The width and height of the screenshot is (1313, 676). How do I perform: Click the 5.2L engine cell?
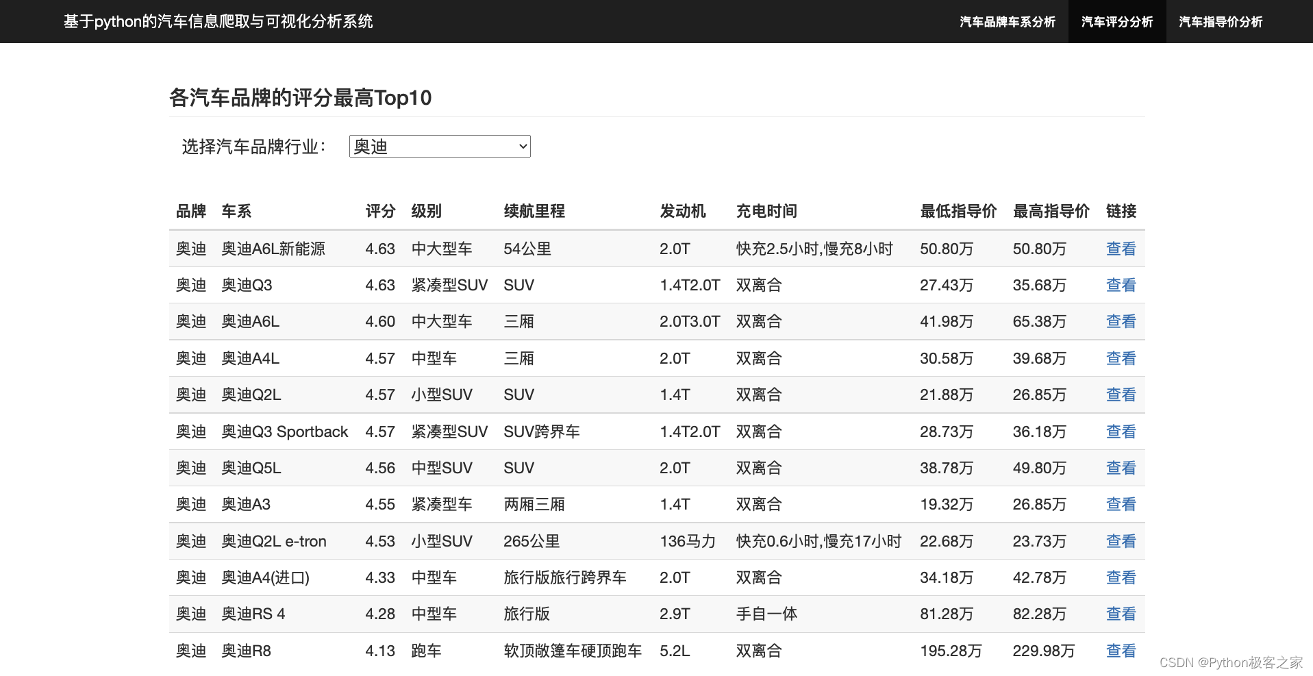tap(675, 651)
